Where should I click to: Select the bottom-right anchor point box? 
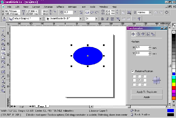[145, 84]
